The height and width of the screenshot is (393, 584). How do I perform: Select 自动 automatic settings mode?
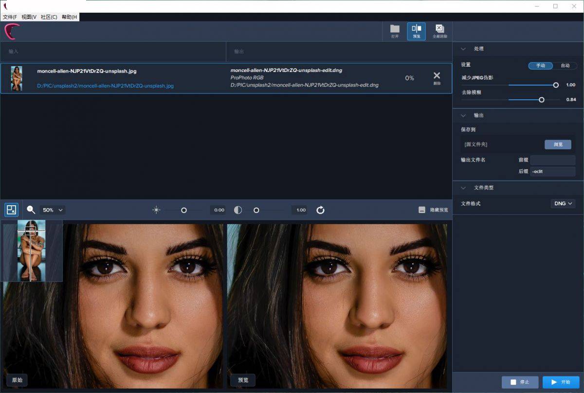(565, 66)
